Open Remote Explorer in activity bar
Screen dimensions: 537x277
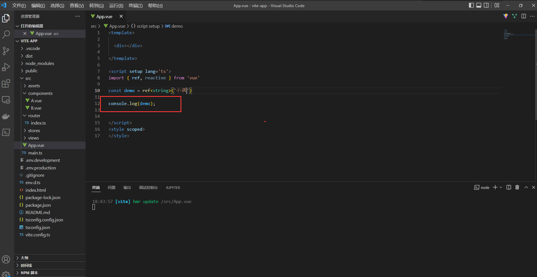point(6,100)
